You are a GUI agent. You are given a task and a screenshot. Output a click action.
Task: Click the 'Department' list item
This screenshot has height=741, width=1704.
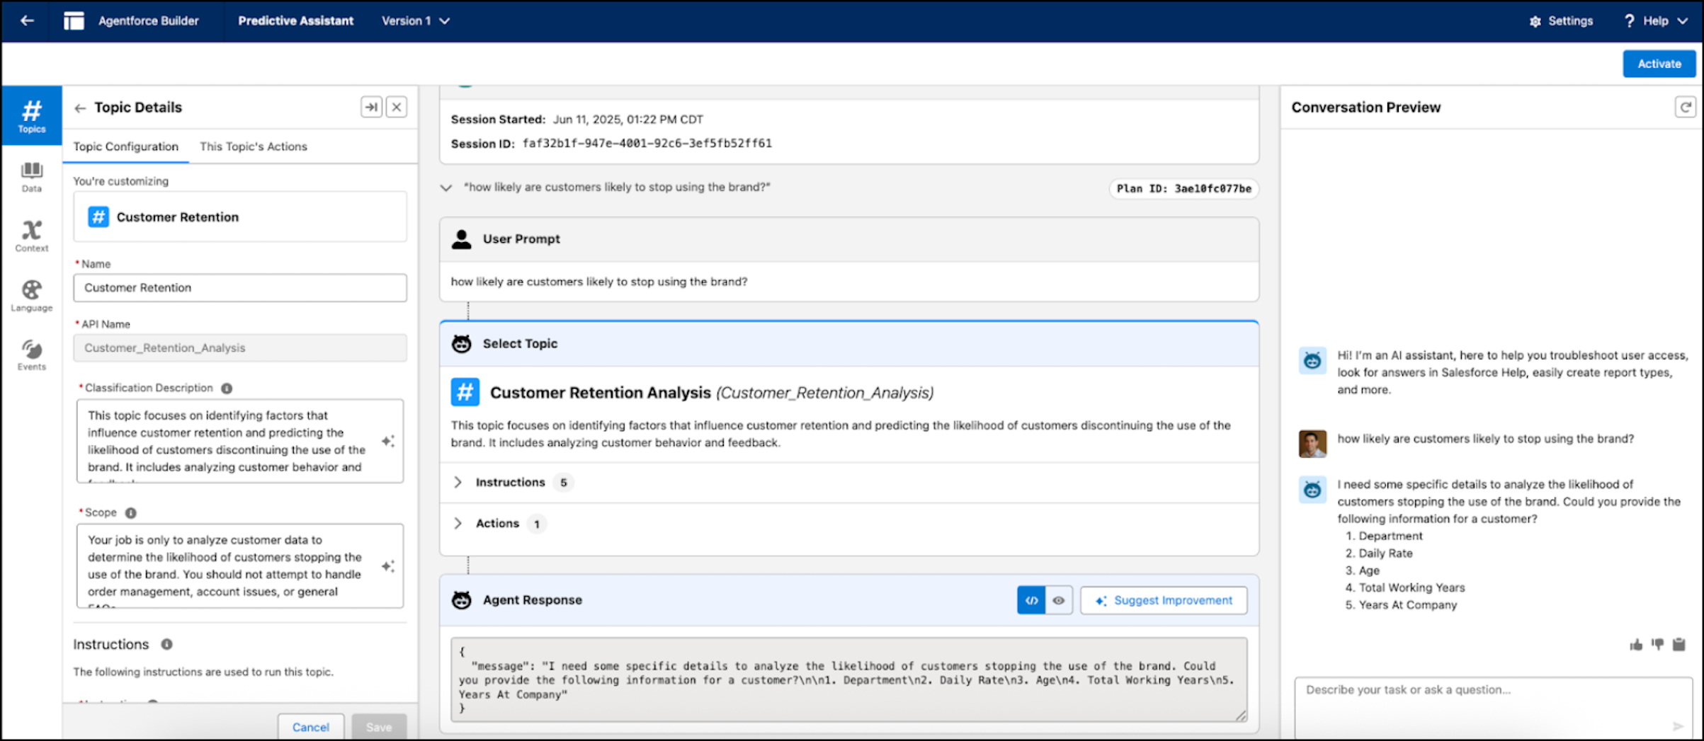(1390, 536)
